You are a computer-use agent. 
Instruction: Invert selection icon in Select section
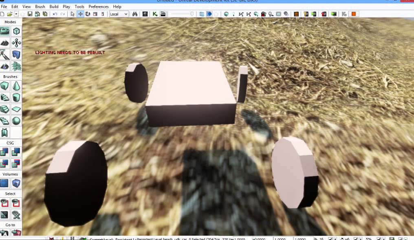click(x=5, y=215)
